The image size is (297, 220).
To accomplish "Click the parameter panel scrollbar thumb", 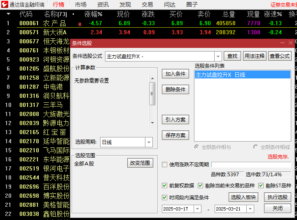I will pyautogui.click(x=152, y=94).
